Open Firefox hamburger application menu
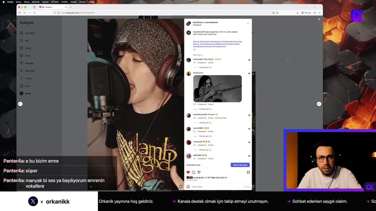This screenshot has height=211, width=376. click(319, 13)
